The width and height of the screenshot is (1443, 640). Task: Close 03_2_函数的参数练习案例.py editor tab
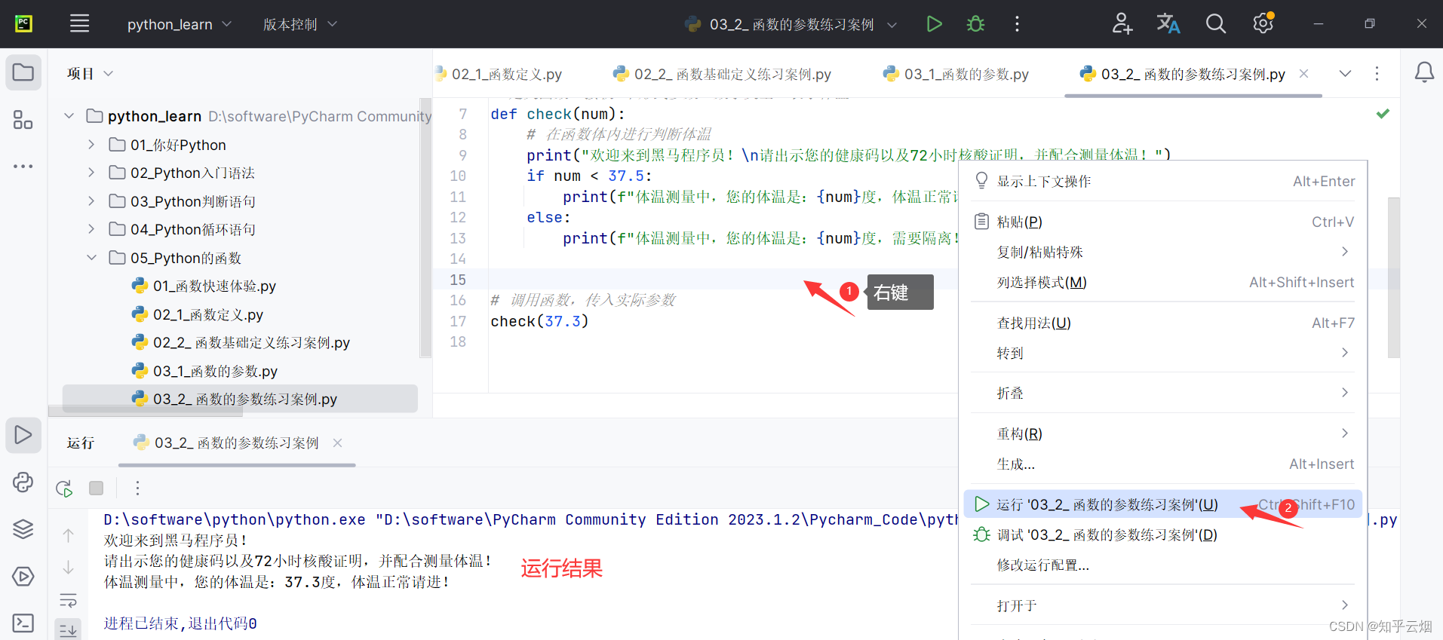1303,73
